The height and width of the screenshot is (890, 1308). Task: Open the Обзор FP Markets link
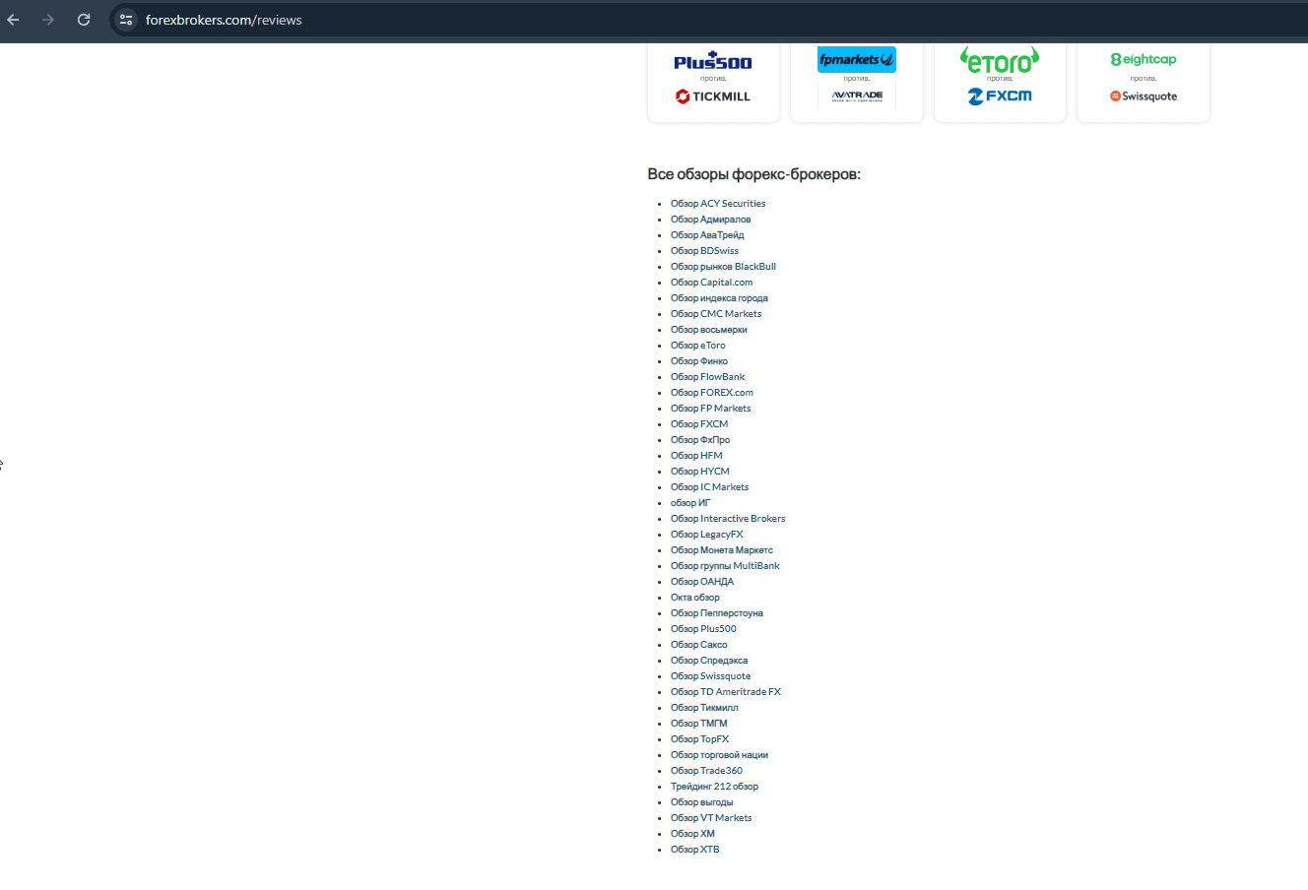coord(710,409)
